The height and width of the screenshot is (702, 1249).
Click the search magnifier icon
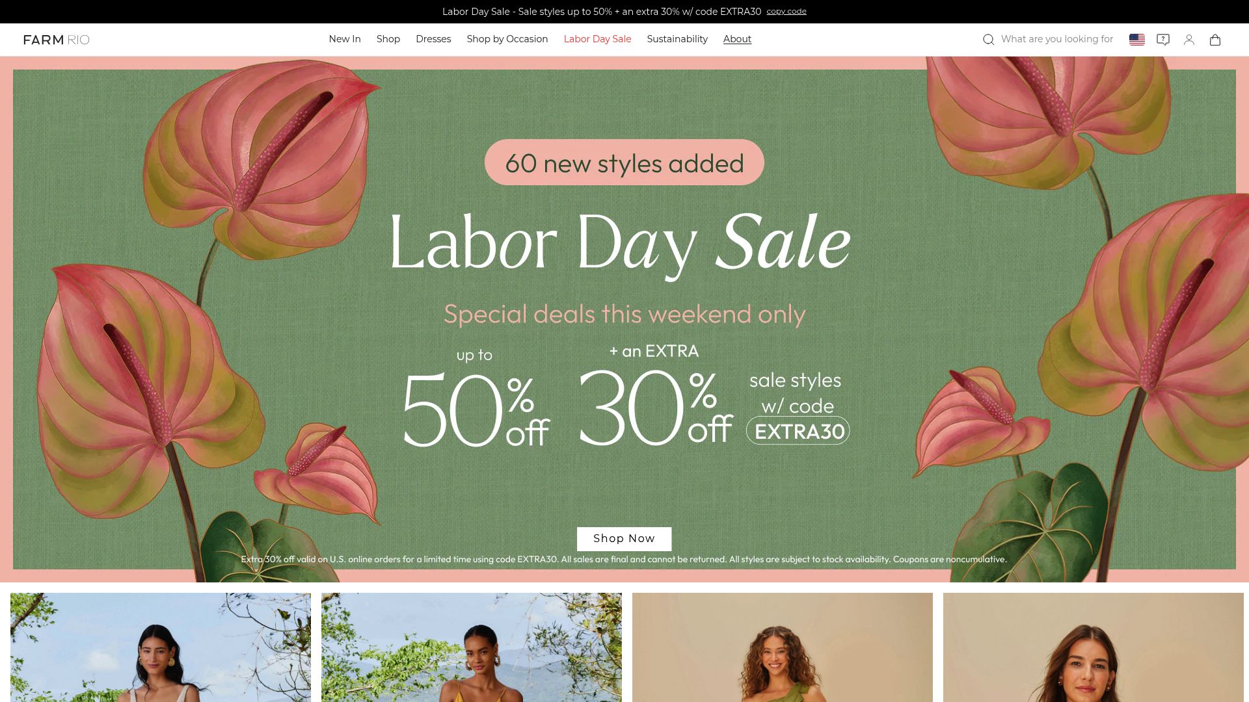988,40
